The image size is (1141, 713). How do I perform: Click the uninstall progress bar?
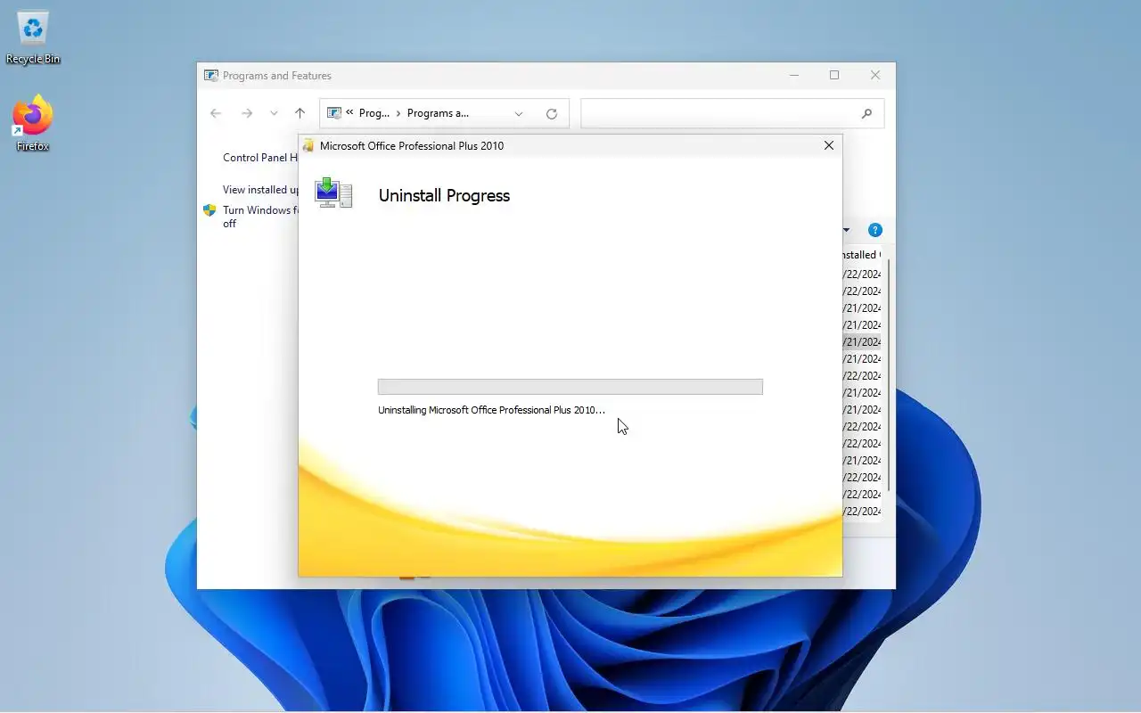[x=570, y=387]
